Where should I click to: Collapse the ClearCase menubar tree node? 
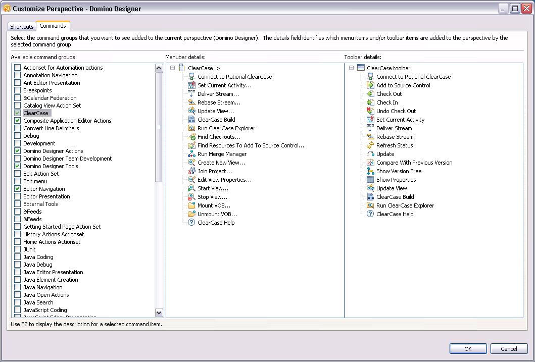172,68
